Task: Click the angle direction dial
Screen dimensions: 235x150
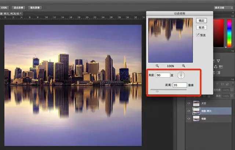Action: (181, 75)
